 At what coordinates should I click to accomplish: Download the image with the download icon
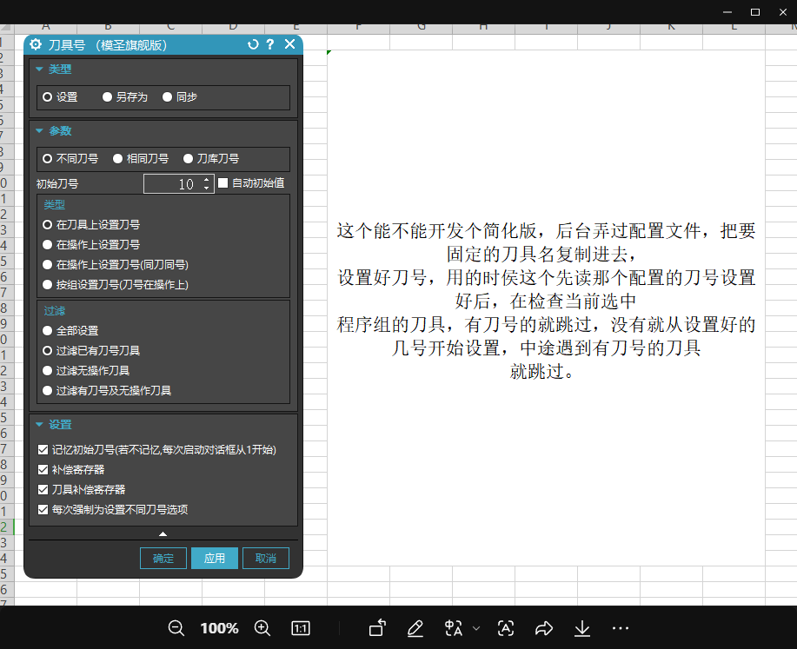click(x=582, y=629)
